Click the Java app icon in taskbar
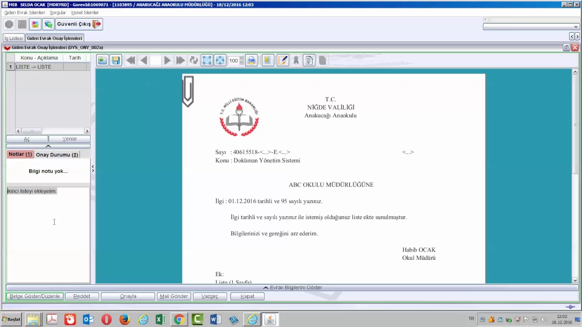Screen dimensions: 582x327 tap(270, 320)
